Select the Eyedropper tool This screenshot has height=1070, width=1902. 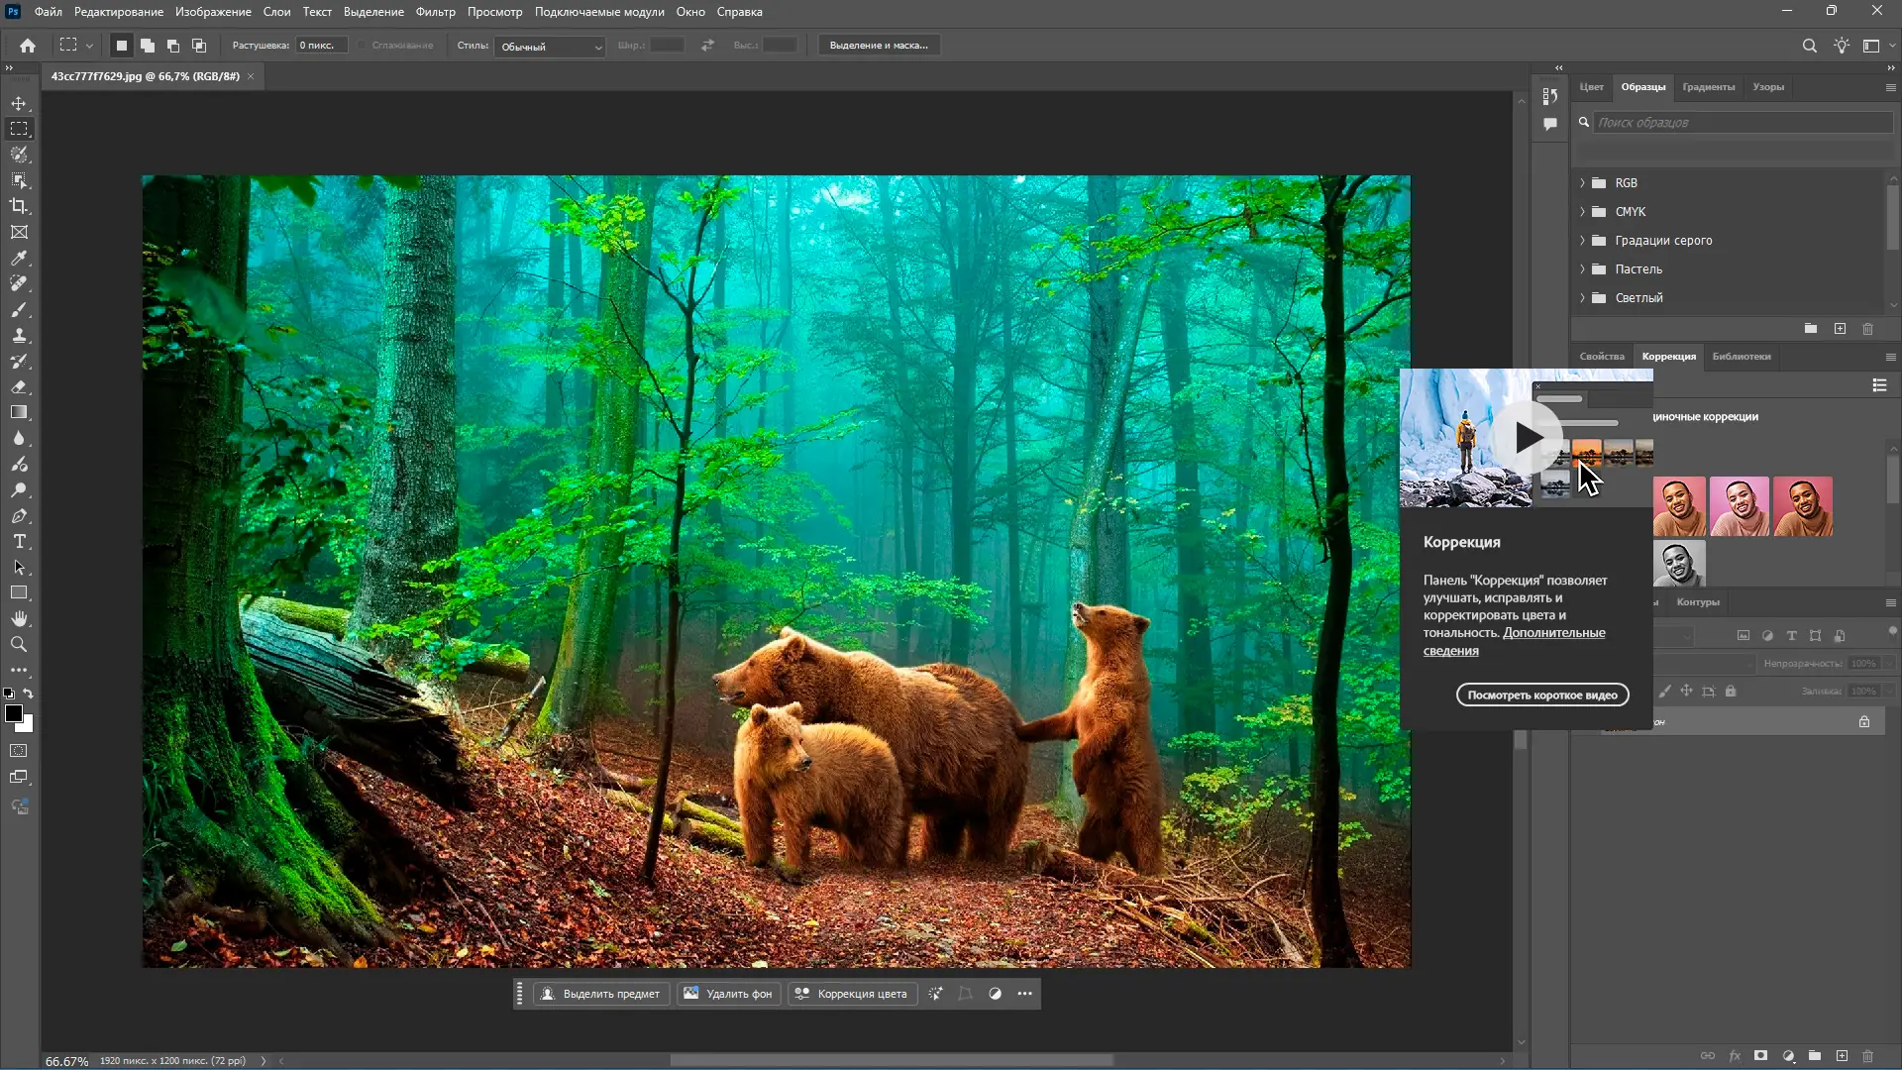(19, 258)
